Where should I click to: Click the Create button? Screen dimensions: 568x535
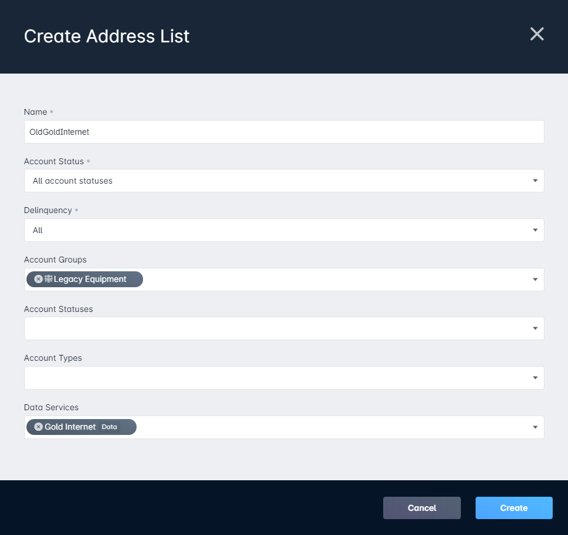514,508
